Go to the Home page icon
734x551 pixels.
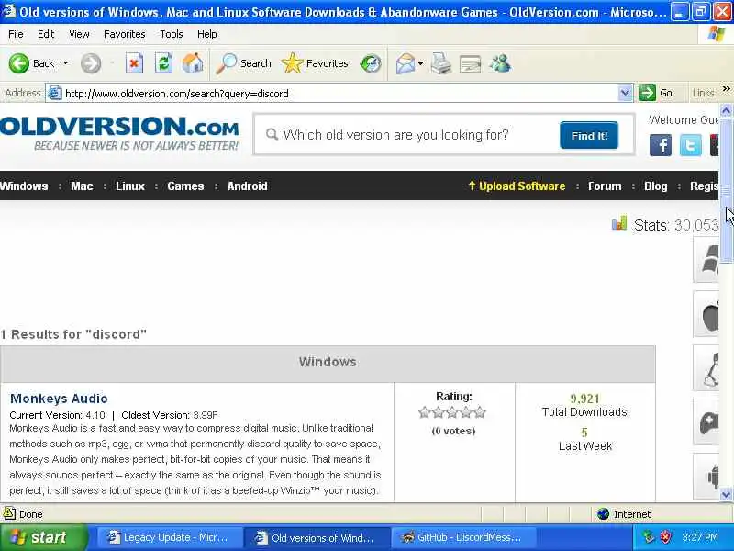(x=193, y=63)
